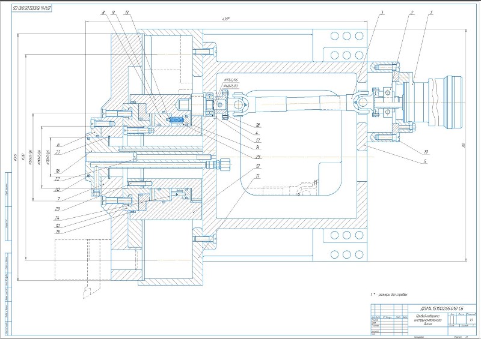
Task: Click part callout number 7
Action: coord(58,199)
